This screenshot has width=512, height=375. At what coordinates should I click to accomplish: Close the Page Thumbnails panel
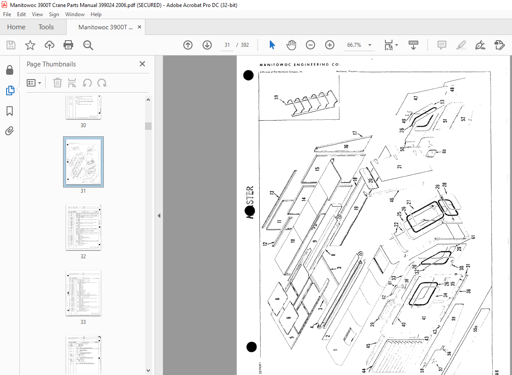(142, 64)
